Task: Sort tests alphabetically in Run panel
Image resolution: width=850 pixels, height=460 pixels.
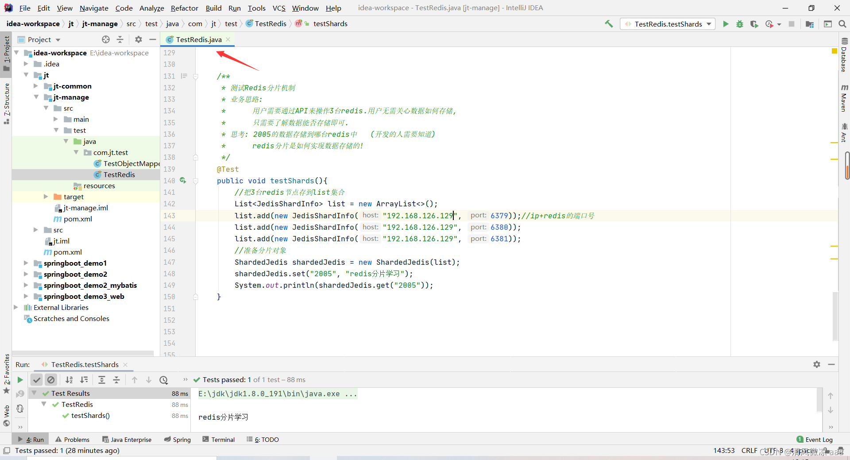Action: 70,380
